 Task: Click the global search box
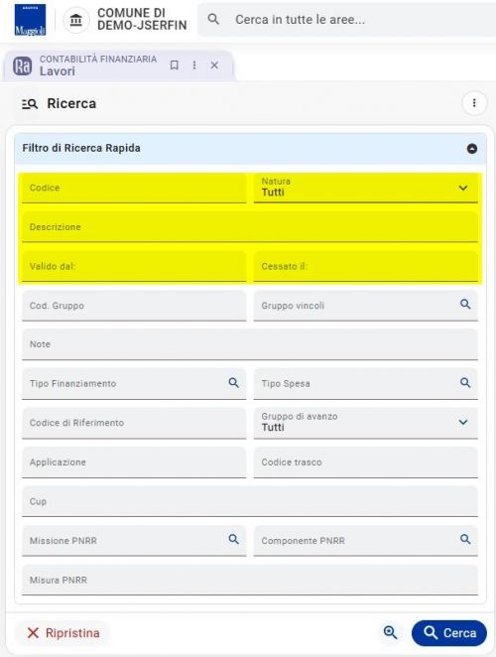348,20
